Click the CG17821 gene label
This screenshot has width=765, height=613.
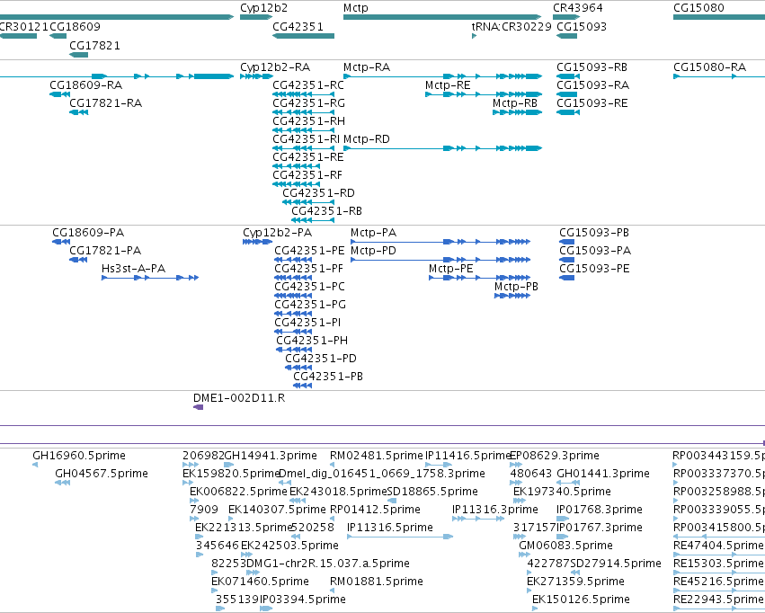pos(94,45)
